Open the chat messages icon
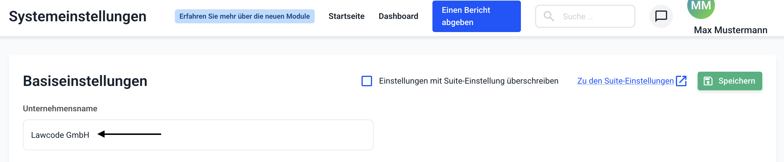This screenshot has width=784, height=162. point(661,16)
